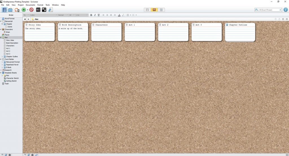Select Character Sketch template sheet
The width and height of the screenshot is (289, 156).
click(12, 78)
